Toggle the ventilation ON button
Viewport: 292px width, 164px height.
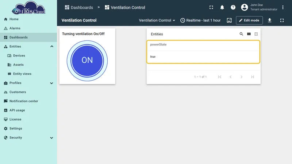coord(87,60)
